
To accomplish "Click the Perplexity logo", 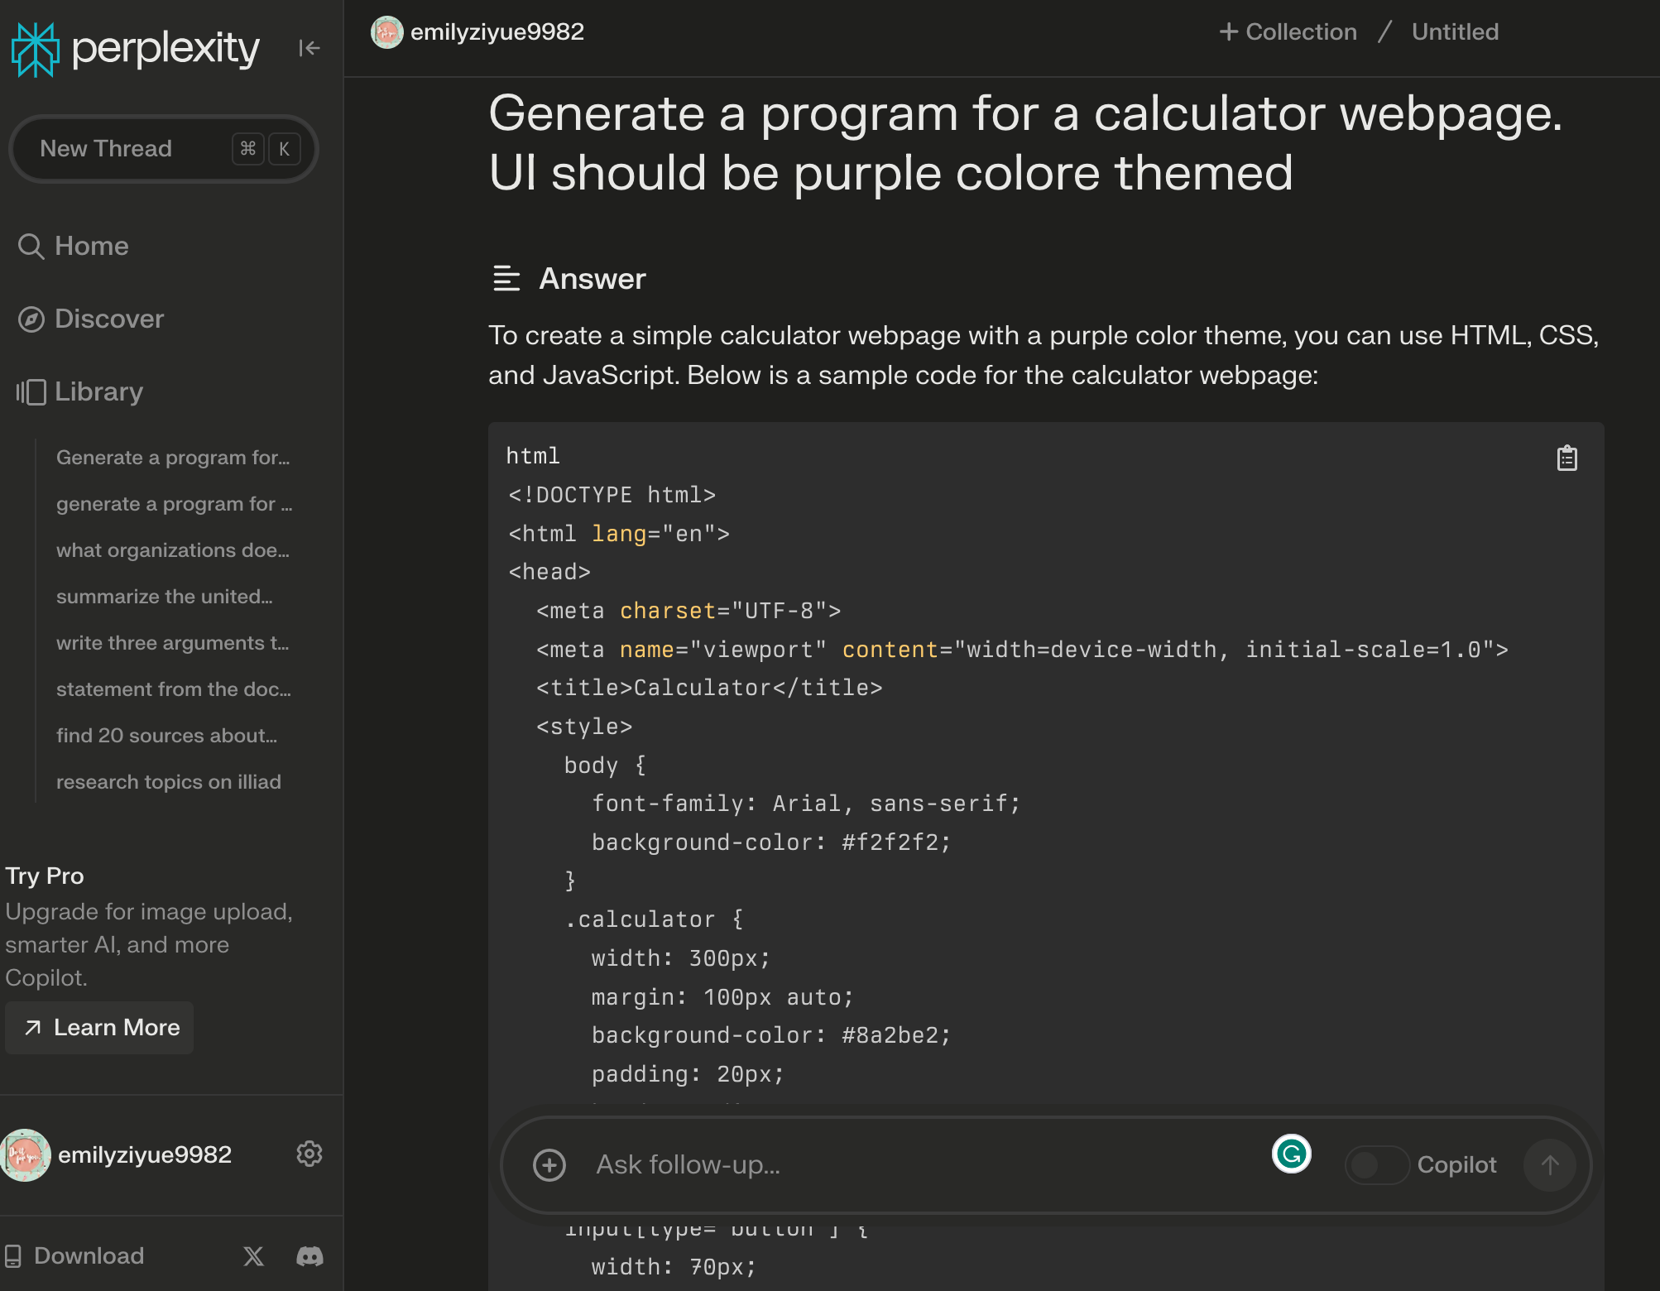I will pos(136,48).
